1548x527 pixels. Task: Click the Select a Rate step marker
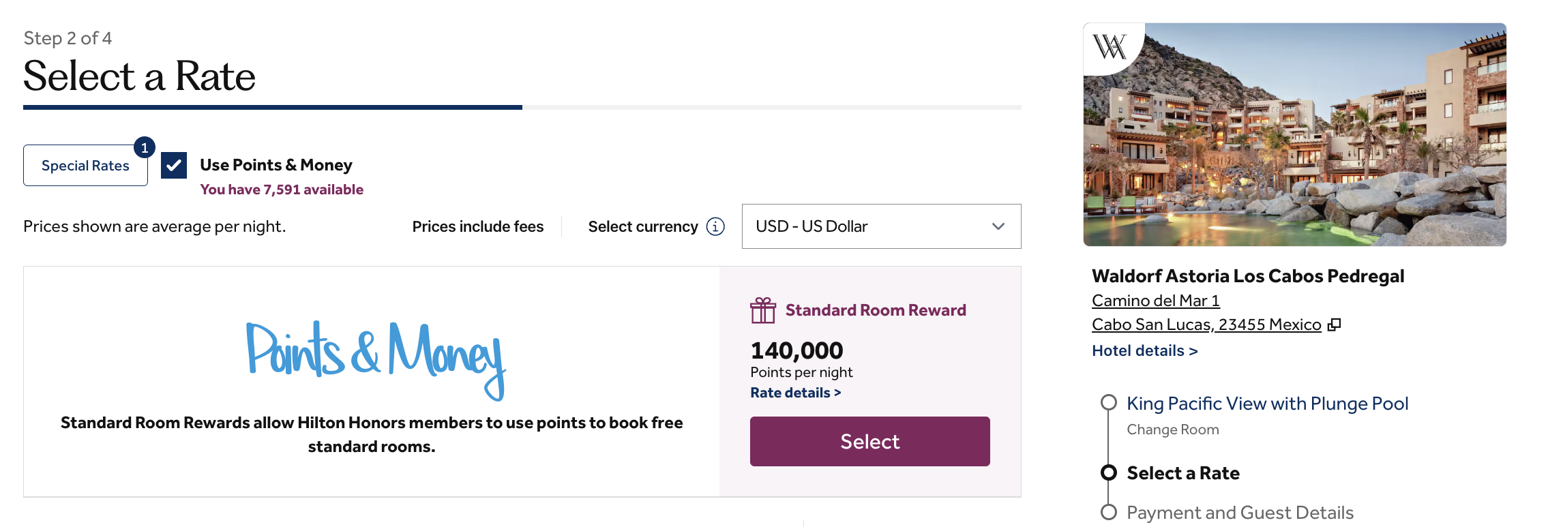click(1109, 472)
